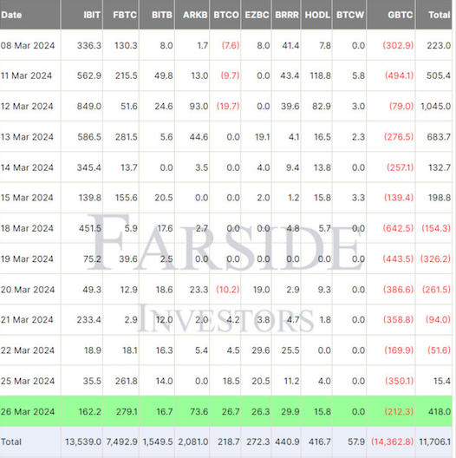Click FBTC value 281.5 for 13 Mar
Image resolution: width=456 pixels, height=458 pixels.
point(126,137)
